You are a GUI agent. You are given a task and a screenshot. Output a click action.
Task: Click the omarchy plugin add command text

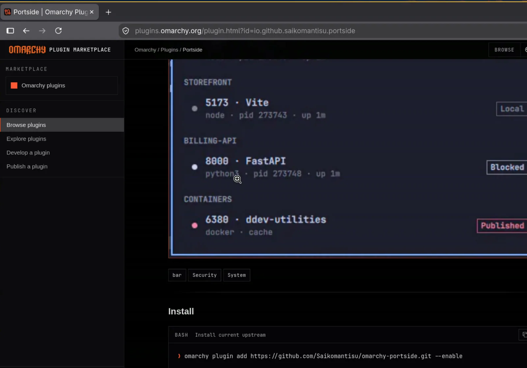323,356
